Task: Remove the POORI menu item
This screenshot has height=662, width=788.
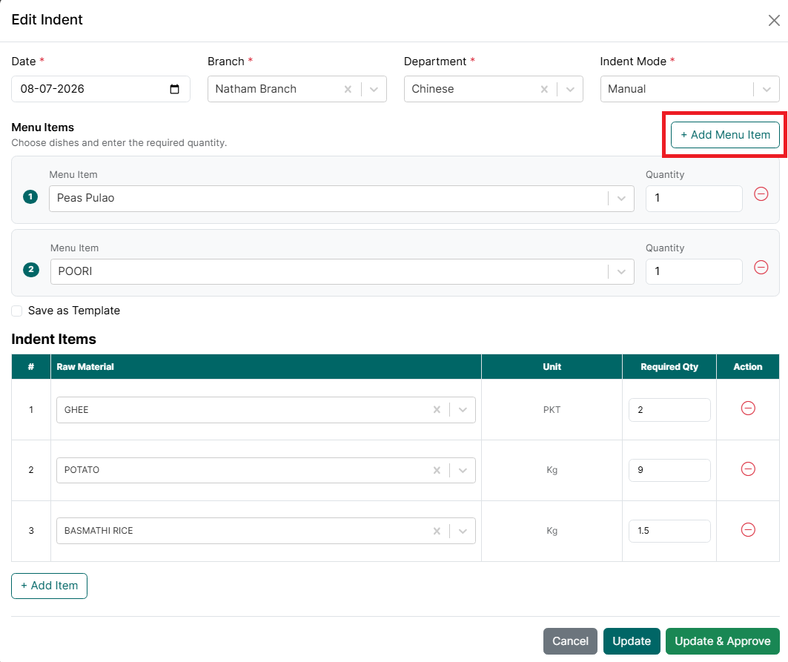Action: [x=761, y=268]
